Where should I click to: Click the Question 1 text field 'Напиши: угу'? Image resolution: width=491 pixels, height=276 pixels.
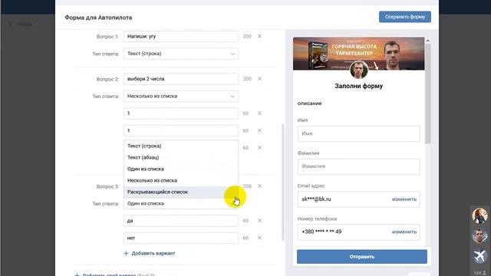(x=181, y=36)
